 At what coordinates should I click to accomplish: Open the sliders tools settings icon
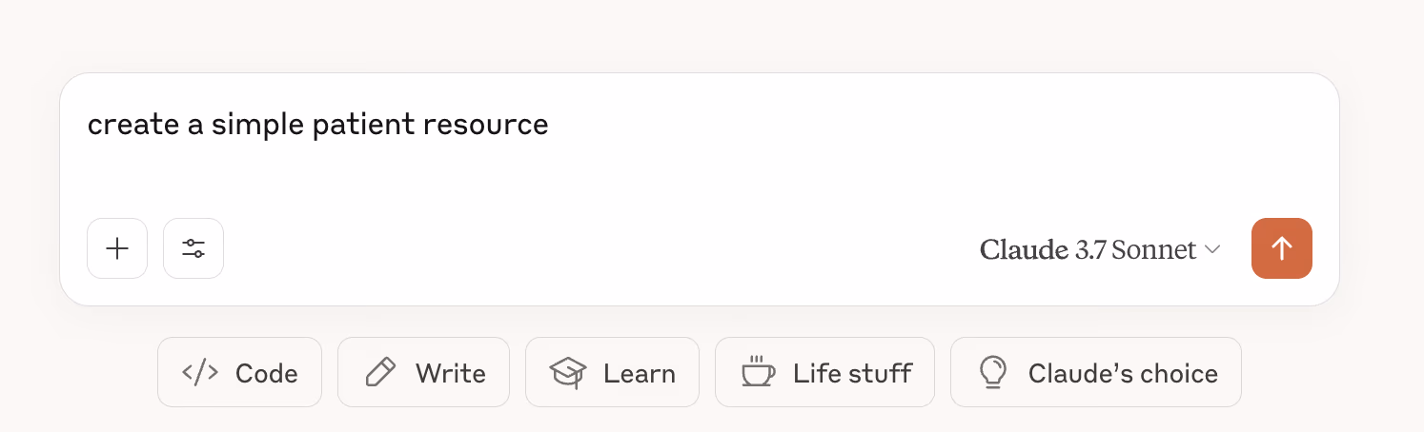[x=193, y=249]
